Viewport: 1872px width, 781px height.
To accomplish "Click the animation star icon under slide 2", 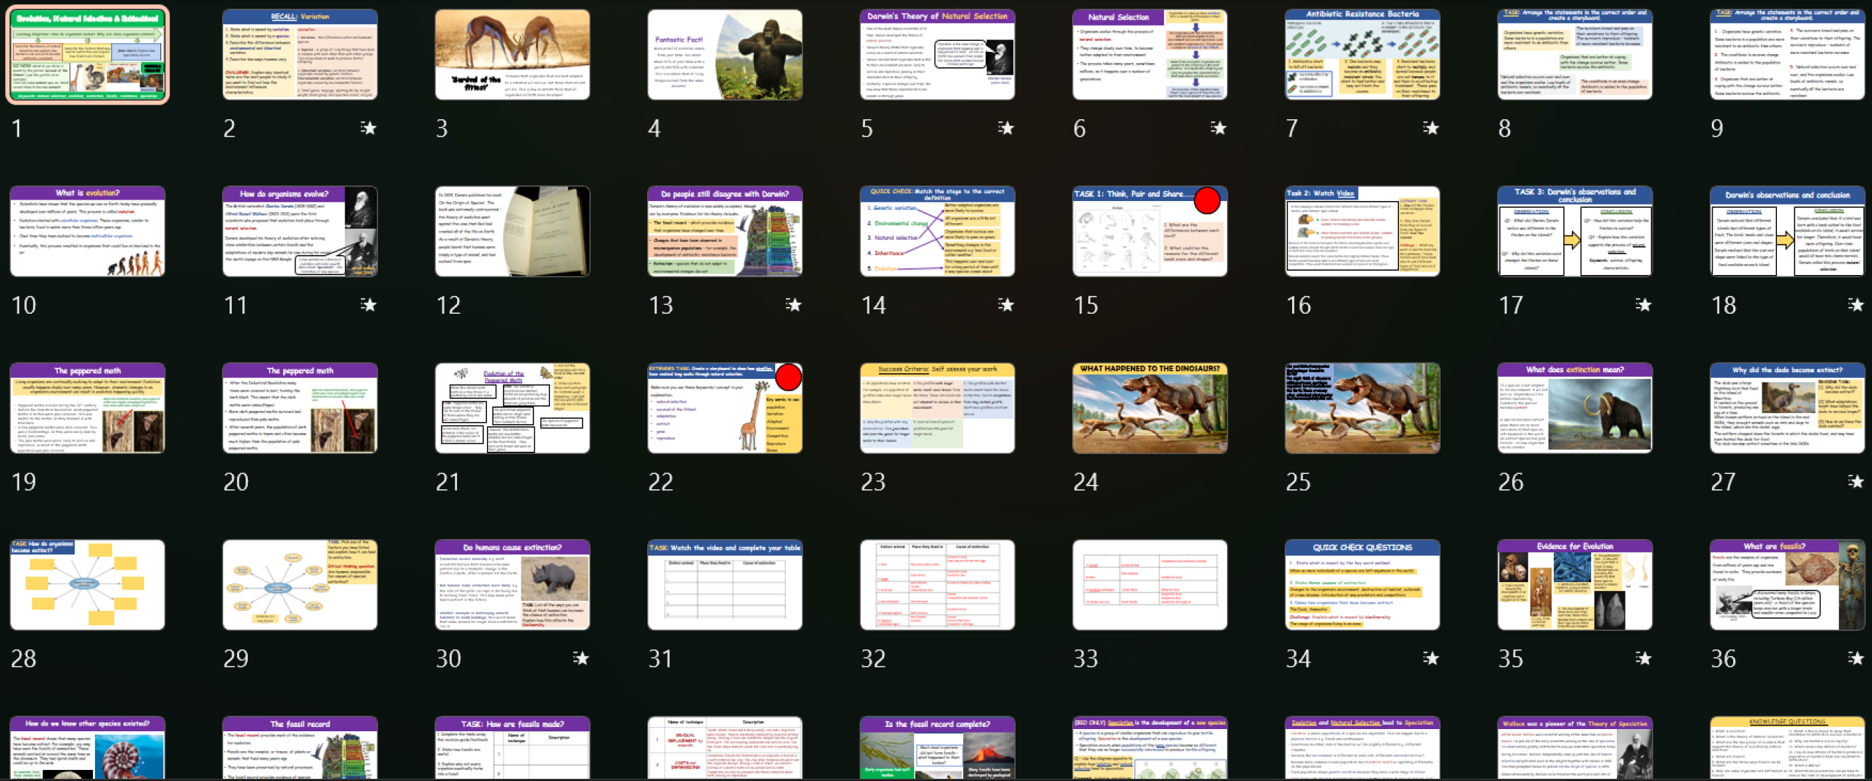I will [369, 129].
